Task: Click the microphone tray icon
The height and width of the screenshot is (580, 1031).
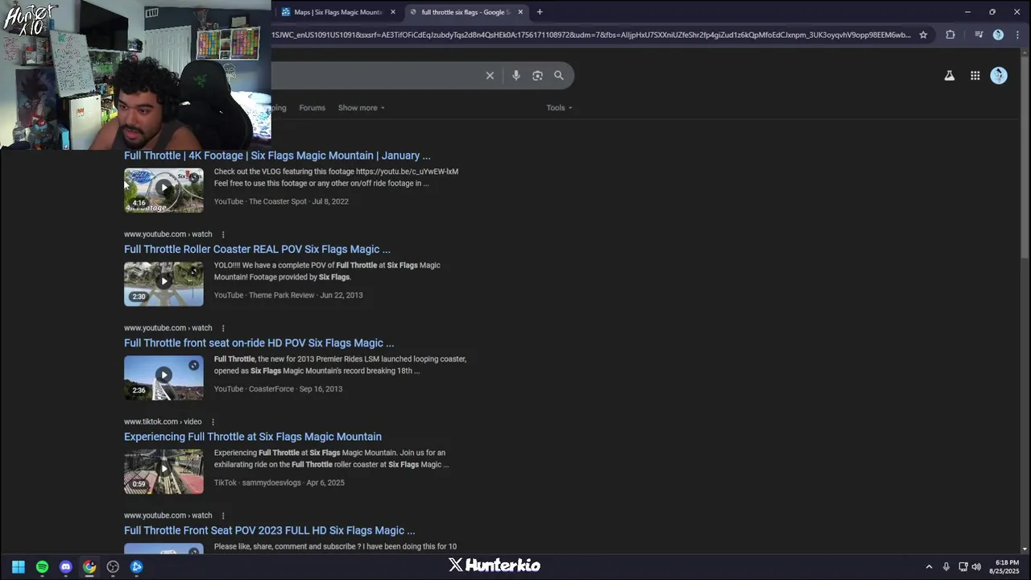Action: [946, 567]
